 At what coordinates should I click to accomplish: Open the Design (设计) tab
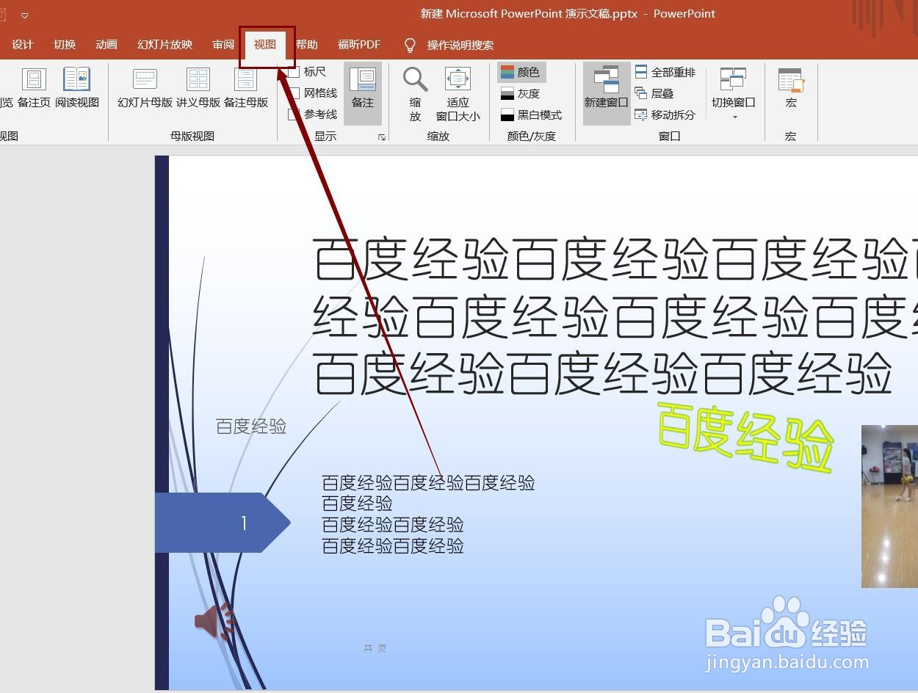[x=23, y=45]
